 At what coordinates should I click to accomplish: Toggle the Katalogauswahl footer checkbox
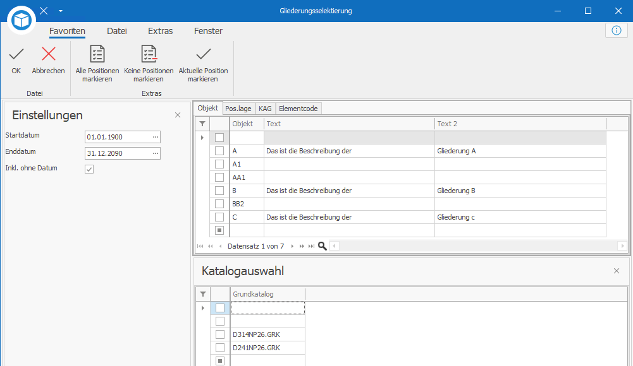click(x=220, y=361)
